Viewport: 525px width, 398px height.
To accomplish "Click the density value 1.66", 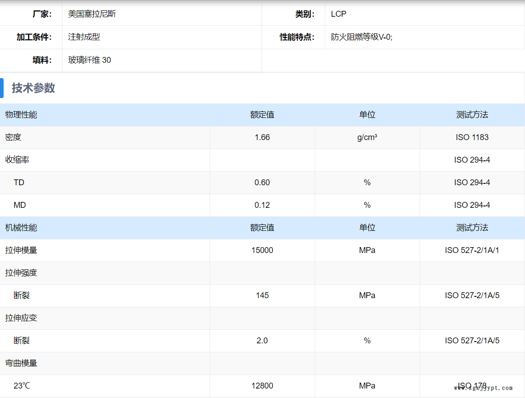I will [262, 137].
